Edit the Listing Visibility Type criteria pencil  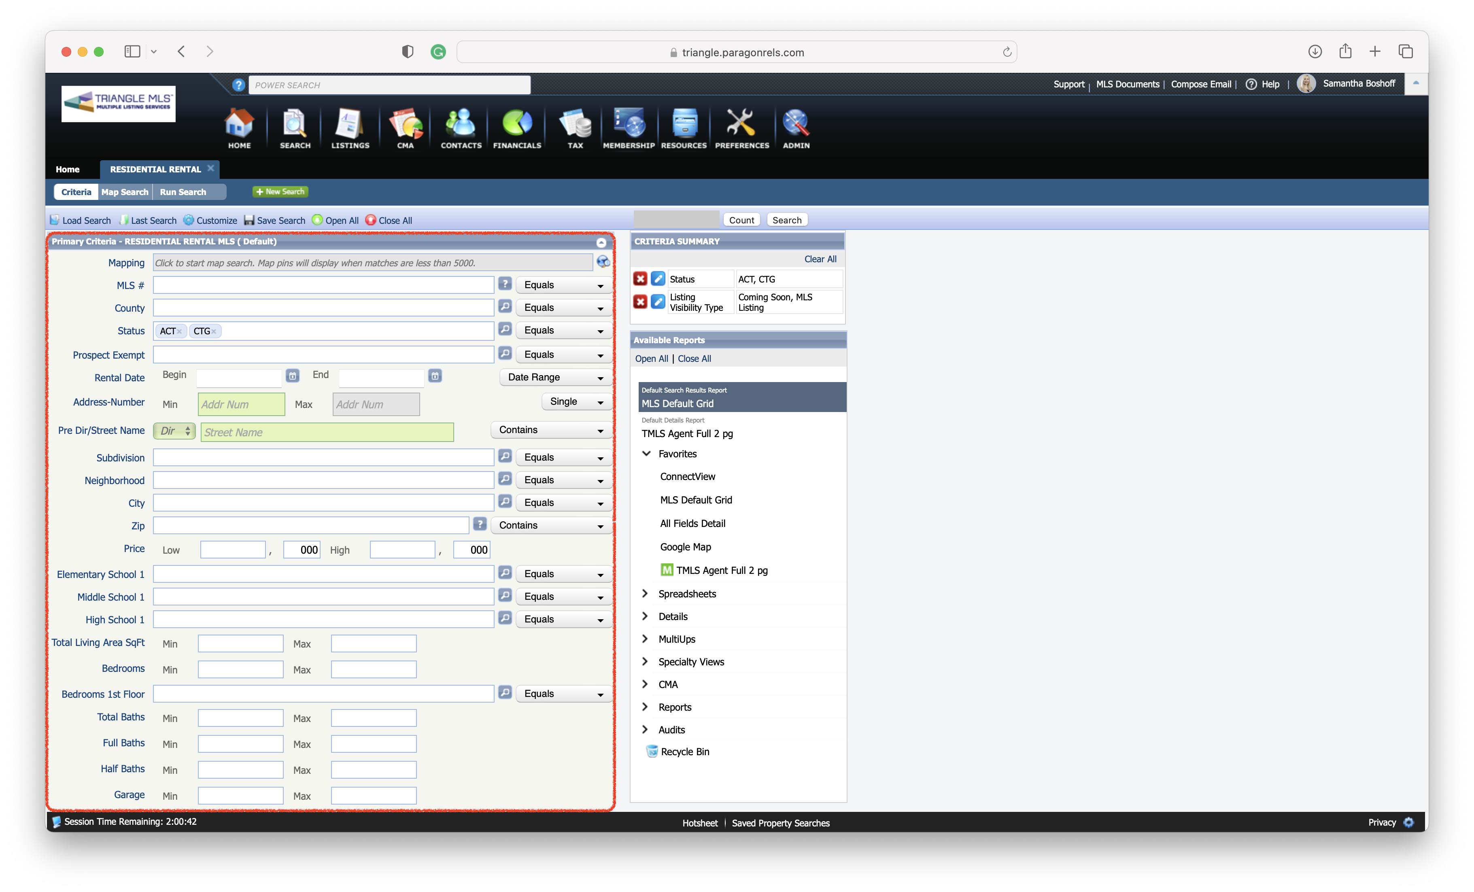pos(657,302)
